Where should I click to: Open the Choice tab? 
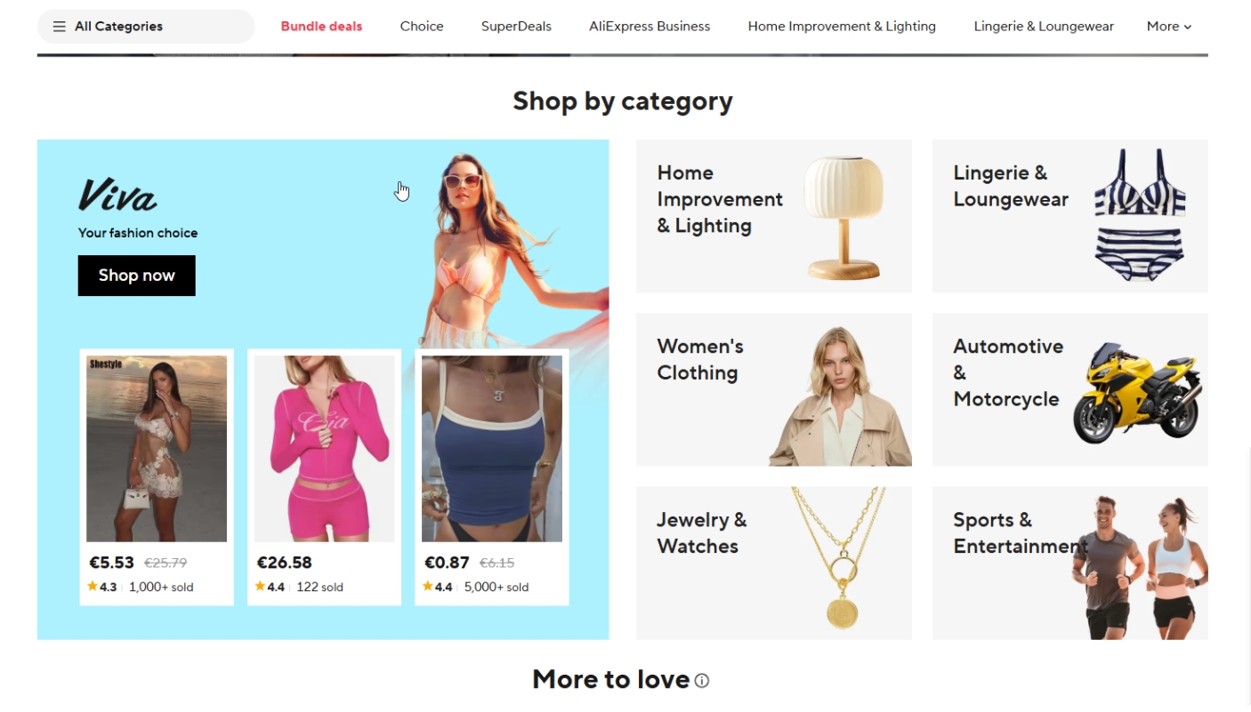coord(422,27)
